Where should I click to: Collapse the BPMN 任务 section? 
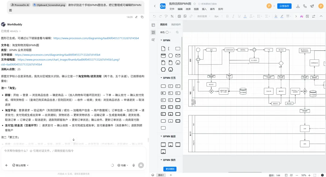click(161, 78)
